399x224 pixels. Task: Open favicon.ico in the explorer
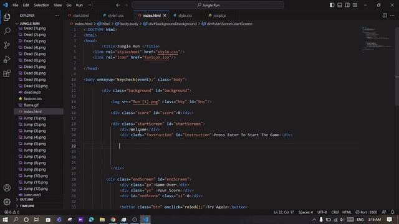(32, 98)
